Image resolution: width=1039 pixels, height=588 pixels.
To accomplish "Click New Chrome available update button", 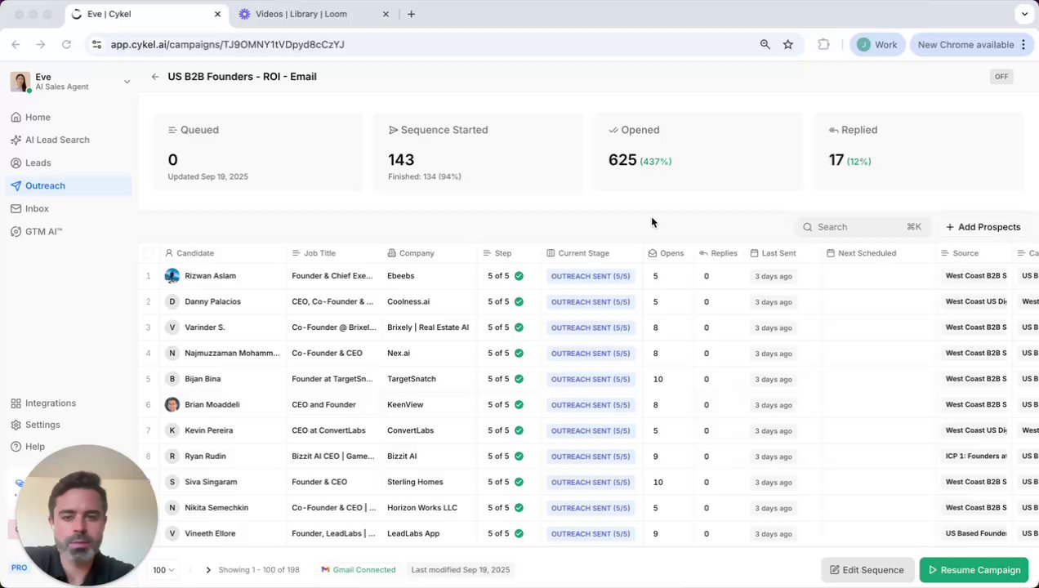I will (x=971, y=45).
